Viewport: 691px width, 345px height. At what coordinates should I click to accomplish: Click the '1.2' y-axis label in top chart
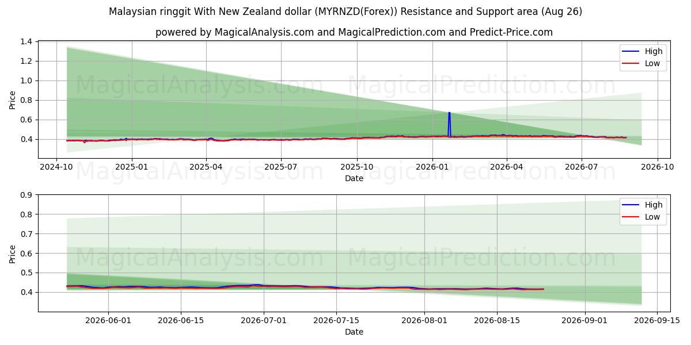28,61
